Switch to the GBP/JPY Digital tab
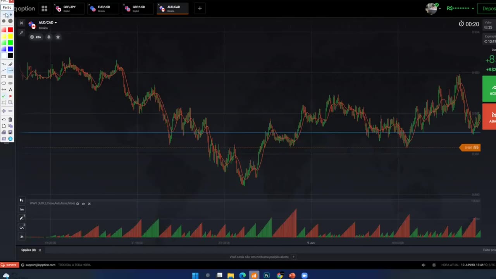Screen dimensions: 496x279 (69, 8)
